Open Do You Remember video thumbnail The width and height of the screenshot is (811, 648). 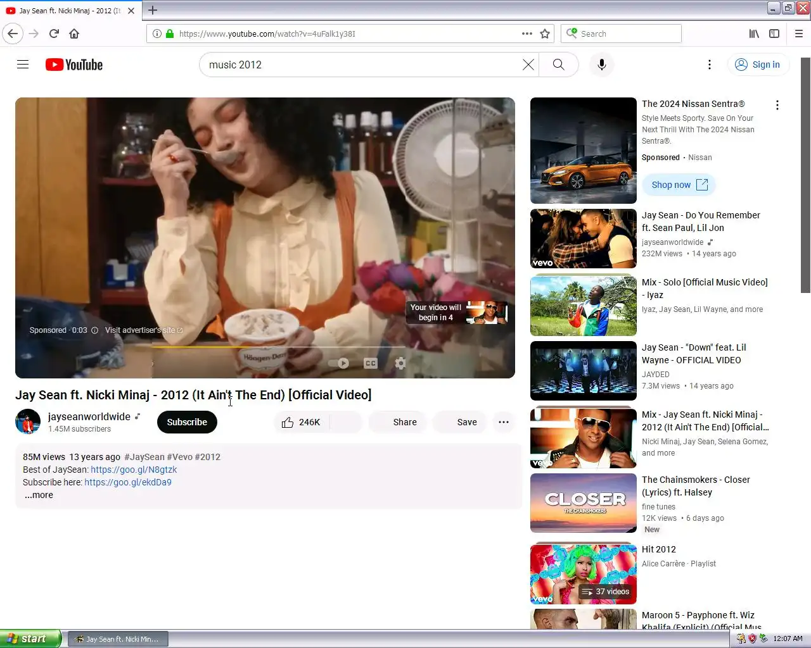coord(584,239)
